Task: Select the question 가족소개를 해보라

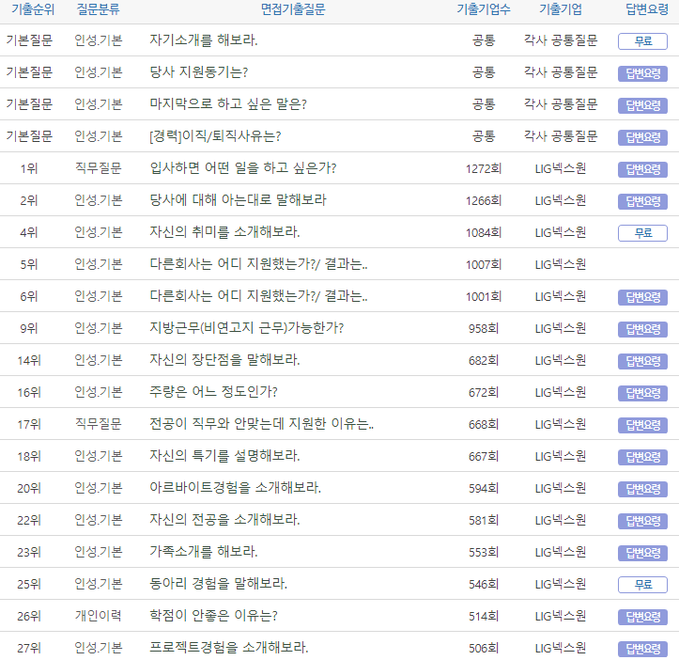Action: (203, 552)
